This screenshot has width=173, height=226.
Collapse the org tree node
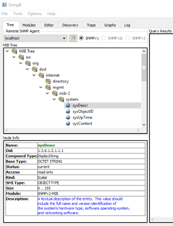[x=21, y=63]
